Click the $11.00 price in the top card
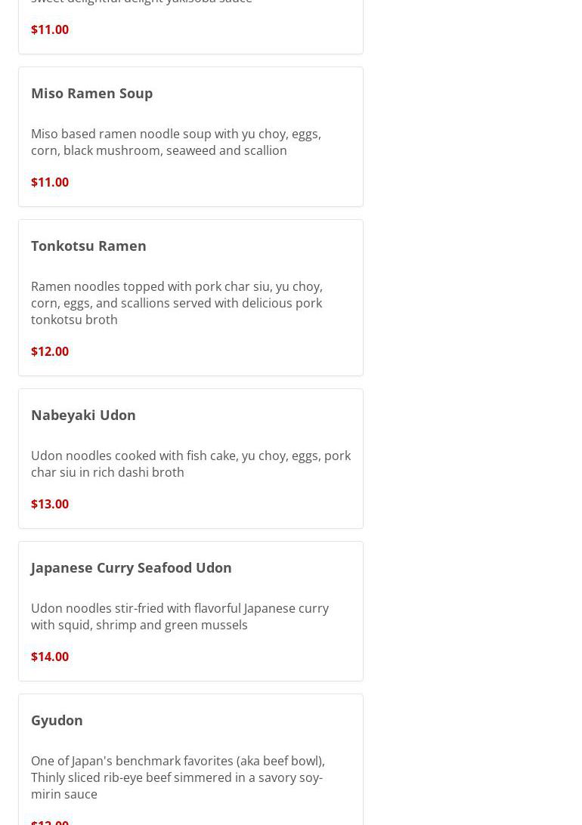The height and width of the screenshot is (825, 582). (x=50, y=29)
